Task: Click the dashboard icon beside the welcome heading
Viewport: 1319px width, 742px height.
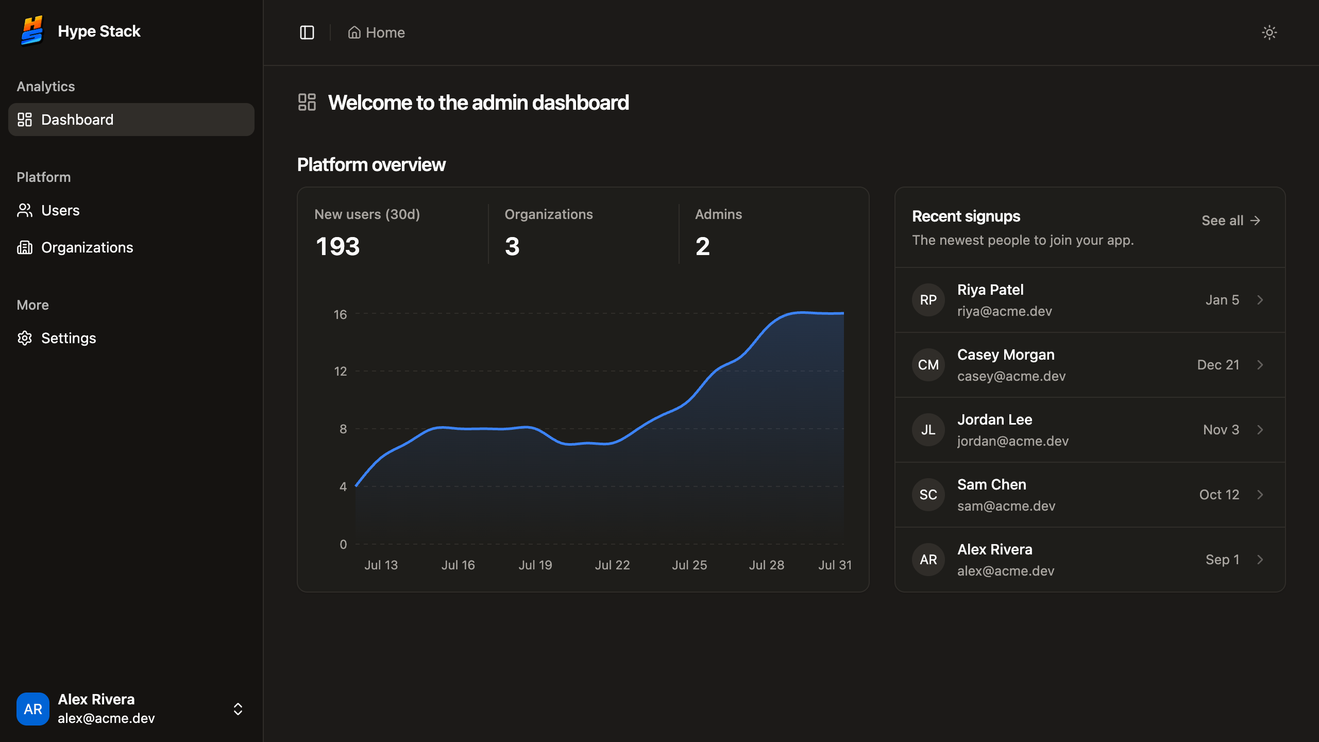Action: point(307,102)
